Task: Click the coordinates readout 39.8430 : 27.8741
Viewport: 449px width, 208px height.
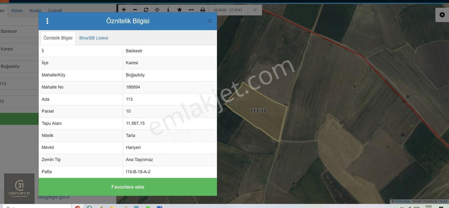Action: coord(228,10)
